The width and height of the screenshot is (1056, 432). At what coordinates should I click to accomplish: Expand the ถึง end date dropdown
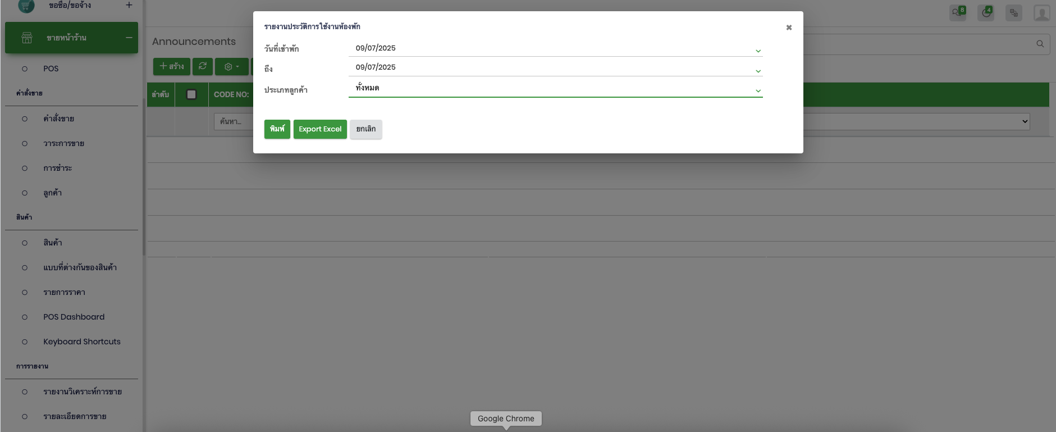[758, 71]
